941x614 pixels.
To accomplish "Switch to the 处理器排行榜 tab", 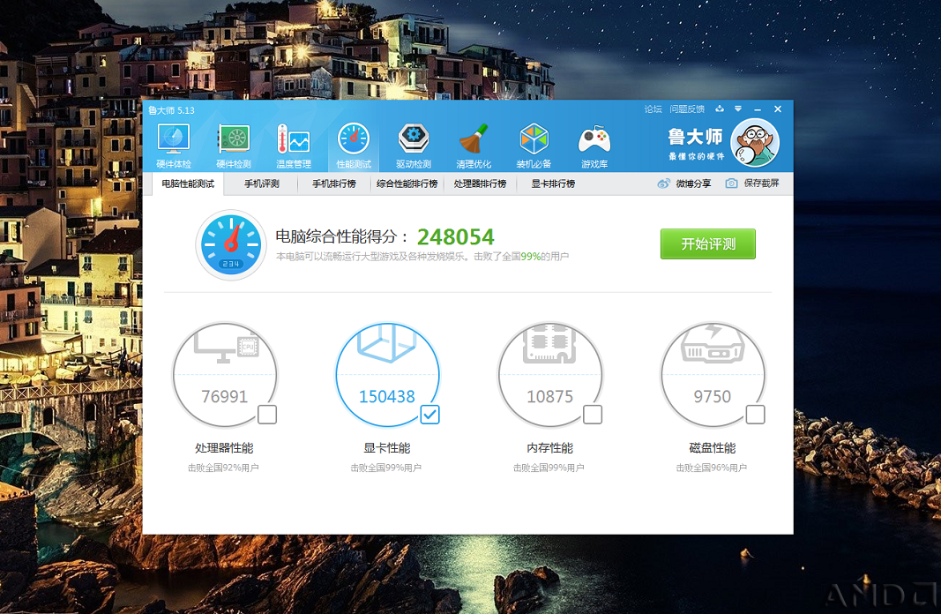I will pyautogui.click(x=480, y=183).
